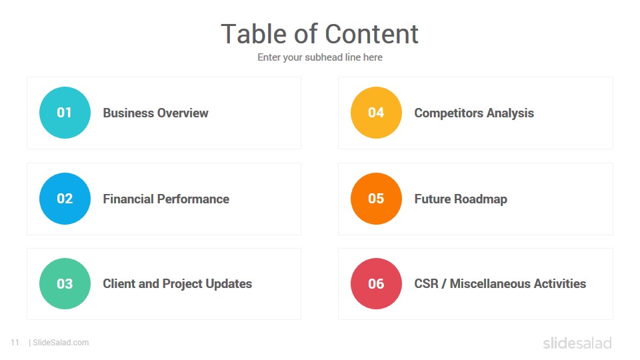
Task: Select the empty area of the Business Overview card
Action: pyautogui.click(x=255, y=113)
